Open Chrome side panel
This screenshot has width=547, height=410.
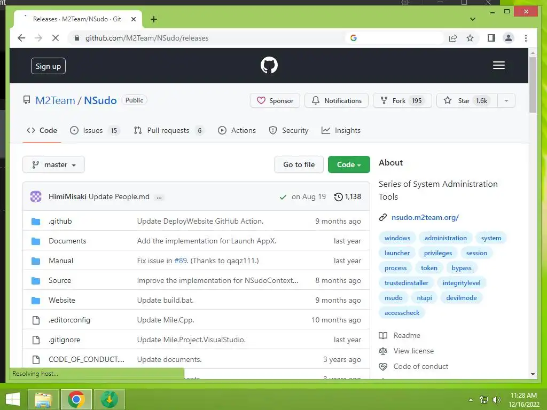point(491,38)
